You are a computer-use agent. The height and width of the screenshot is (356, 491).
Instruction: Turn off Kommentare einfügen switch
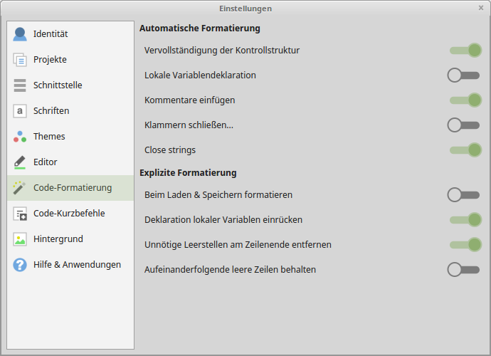pos(465,100)
